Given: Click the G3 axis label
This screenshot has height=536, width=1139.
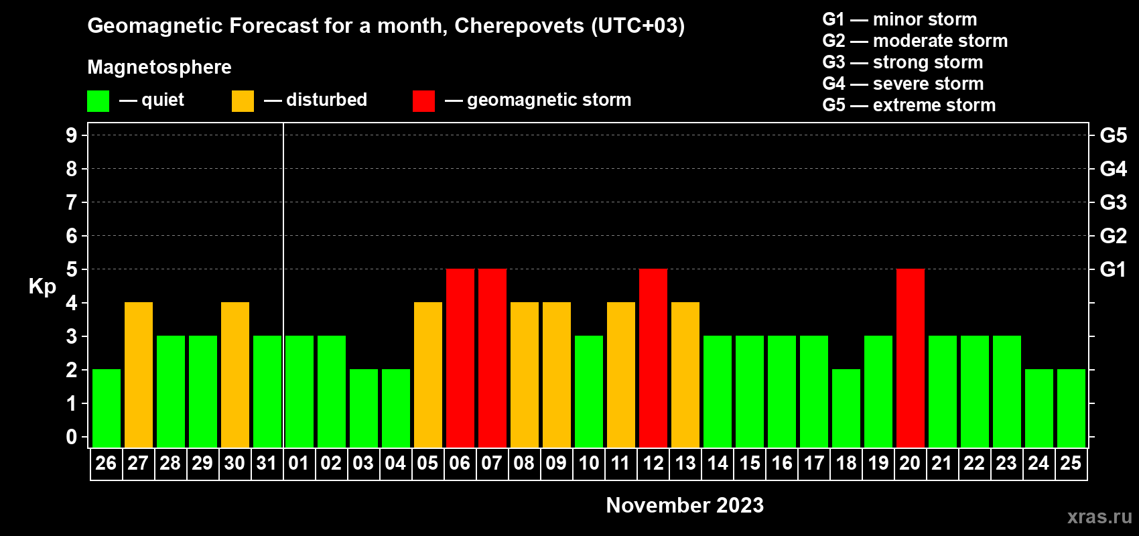Looking at the screenshot, I should click(x=1114, y=202).
